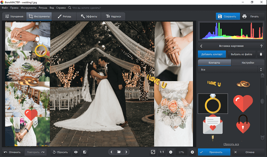Click the clipart list scroll down arrow
This screenshot has height=157, width=267.
click(262, 138)
